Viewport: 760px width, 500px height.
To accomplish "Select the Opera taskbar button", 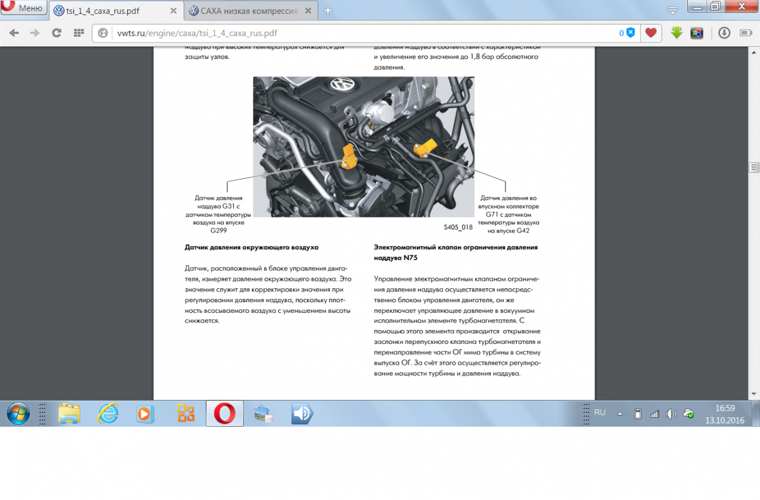I will point(224,413).
